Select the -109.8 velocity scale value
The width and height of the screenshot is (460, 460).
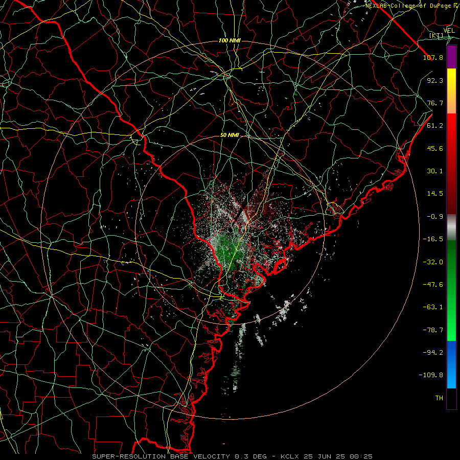coord(431,375)
